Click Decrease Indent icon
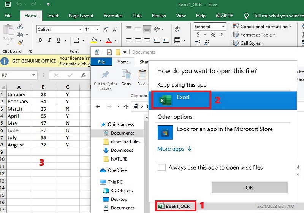 click(157, 40)
